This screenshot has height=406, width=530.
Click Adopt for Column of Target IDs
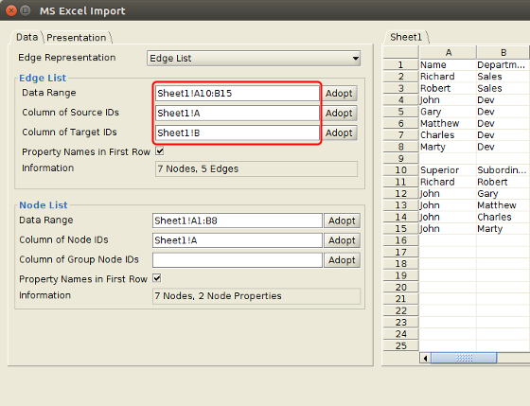coord(339,132)
